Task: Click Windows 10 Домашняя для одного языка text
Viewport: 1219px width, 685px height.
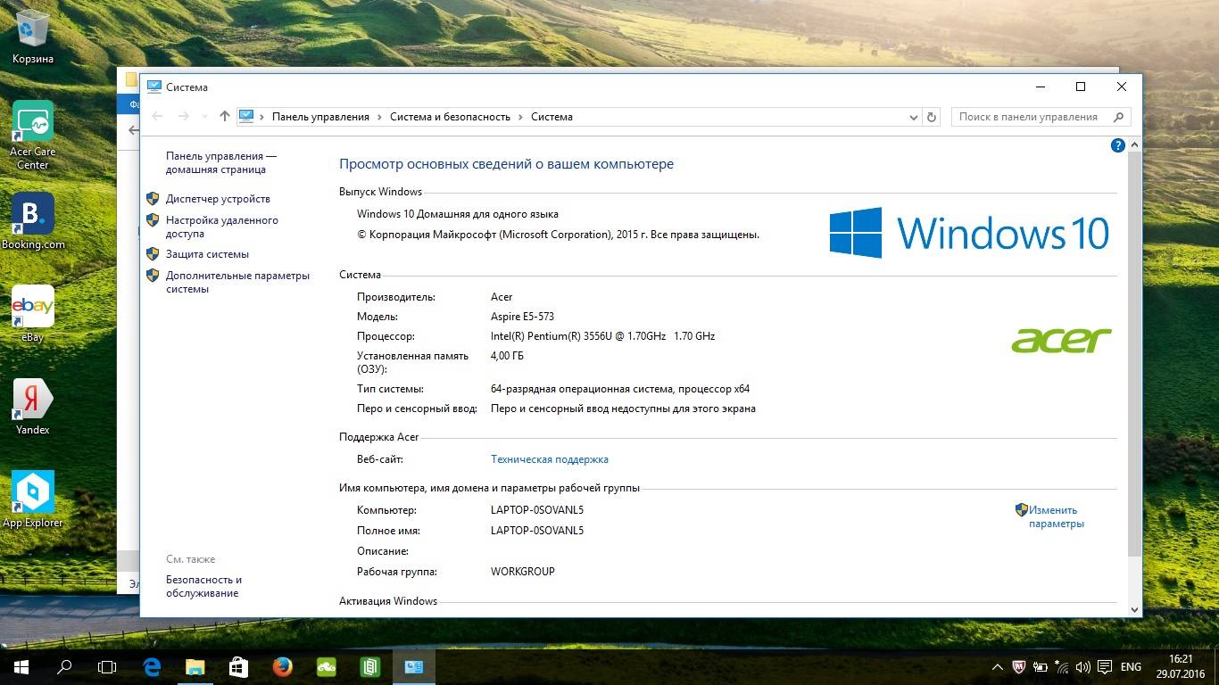Action: click(x=458, y=214)
